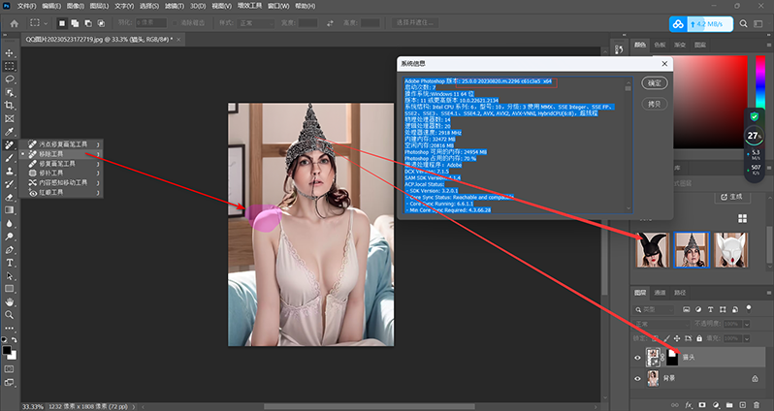Open the 文件(F) menu
This screenshot has height=411, width=774.
26,6
